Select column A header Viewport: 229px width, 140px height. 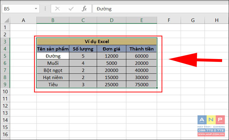pyautogui.click(x=23, y=20)
